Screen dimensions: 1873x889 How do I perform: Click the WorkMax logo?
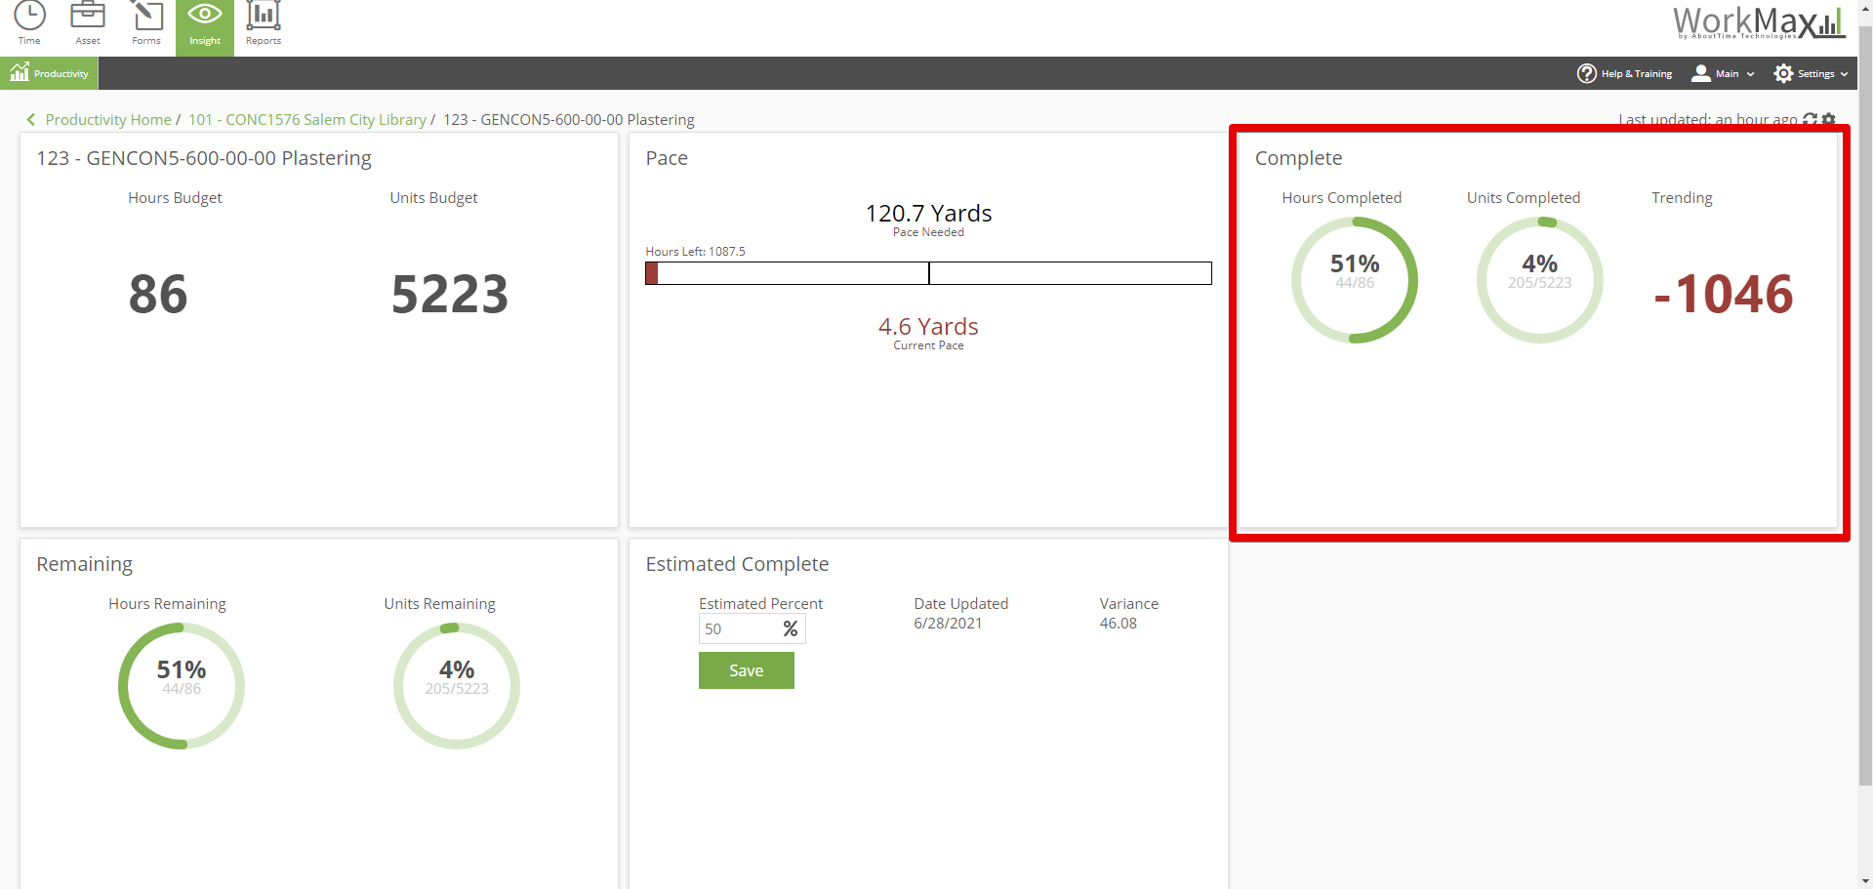pyautogui.click(x=1759, y=21)
